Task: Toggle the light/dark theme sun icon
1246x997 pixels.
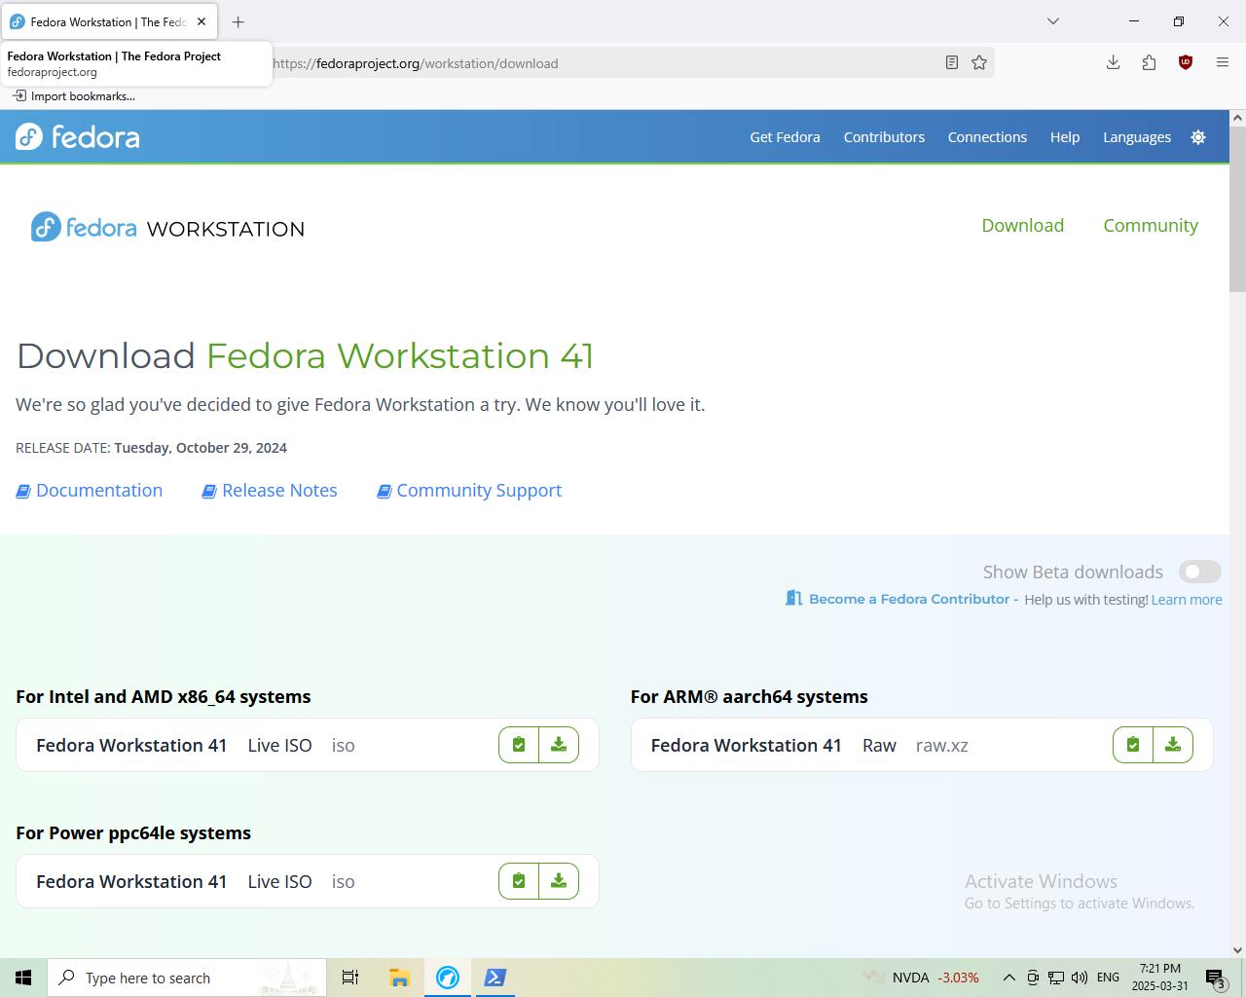Action: (1198, 137)
